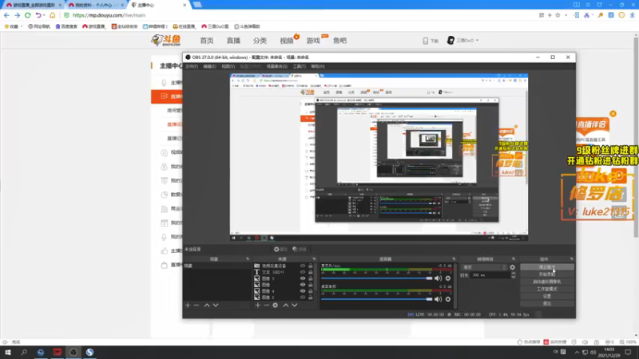Add a new scene with the plus icon
This screenshot has height=359, width=639.
(x=188, y=305)
